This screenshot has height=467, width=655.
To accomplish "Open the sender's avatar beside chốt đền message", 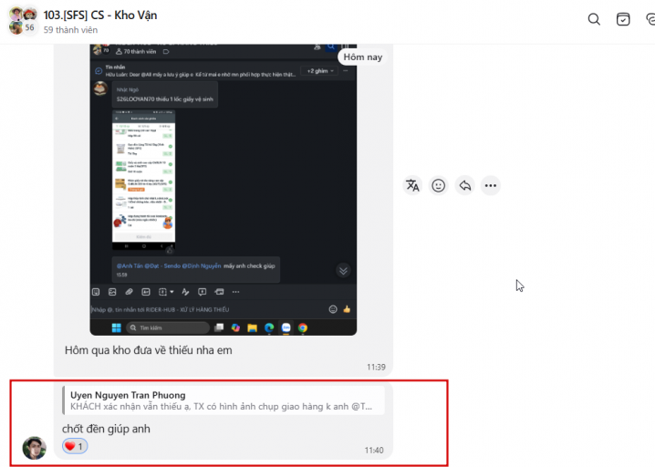I will pos(35,448).
